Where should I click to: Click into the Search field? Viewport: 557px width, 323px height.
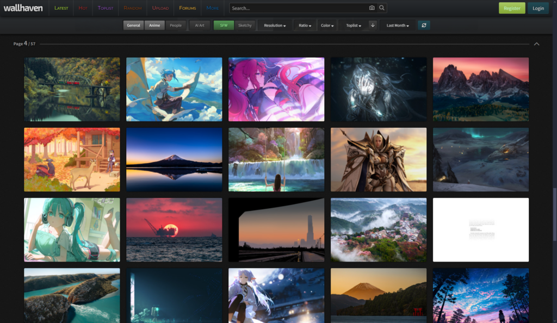[x=299, y=8]
